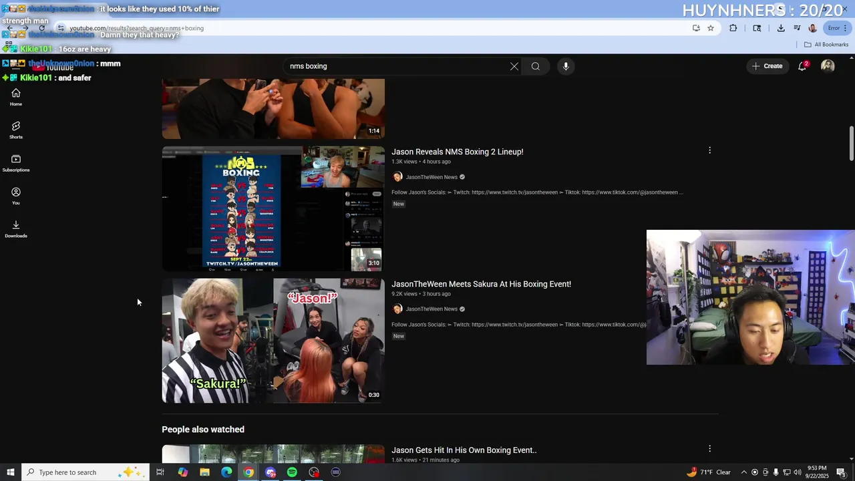Viewport: 855px width, 481px height.
Task: Open media controls icon in Chrome
Action: coord(797,28)
